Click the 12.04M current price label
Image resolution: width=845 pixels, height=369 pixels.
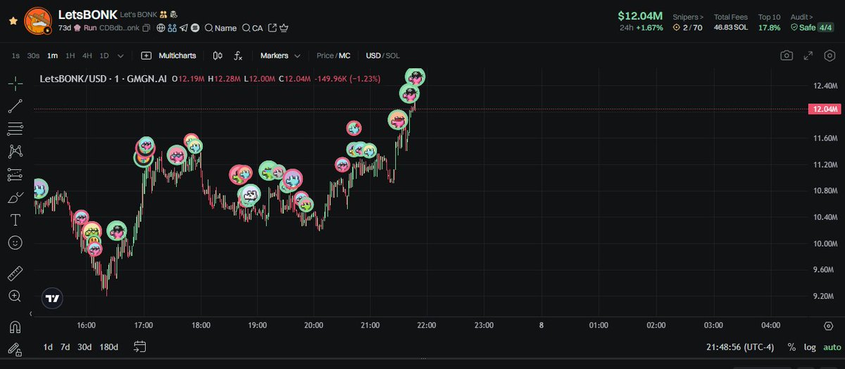(x=825, y=110)
